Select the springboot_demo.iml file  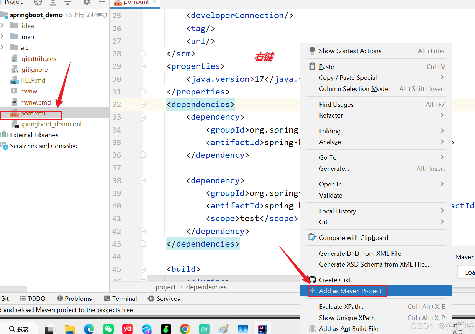(x=51, y=124)
